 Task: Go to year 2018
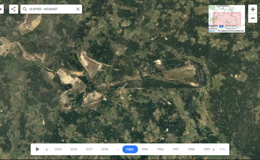(x=105, y=149)
